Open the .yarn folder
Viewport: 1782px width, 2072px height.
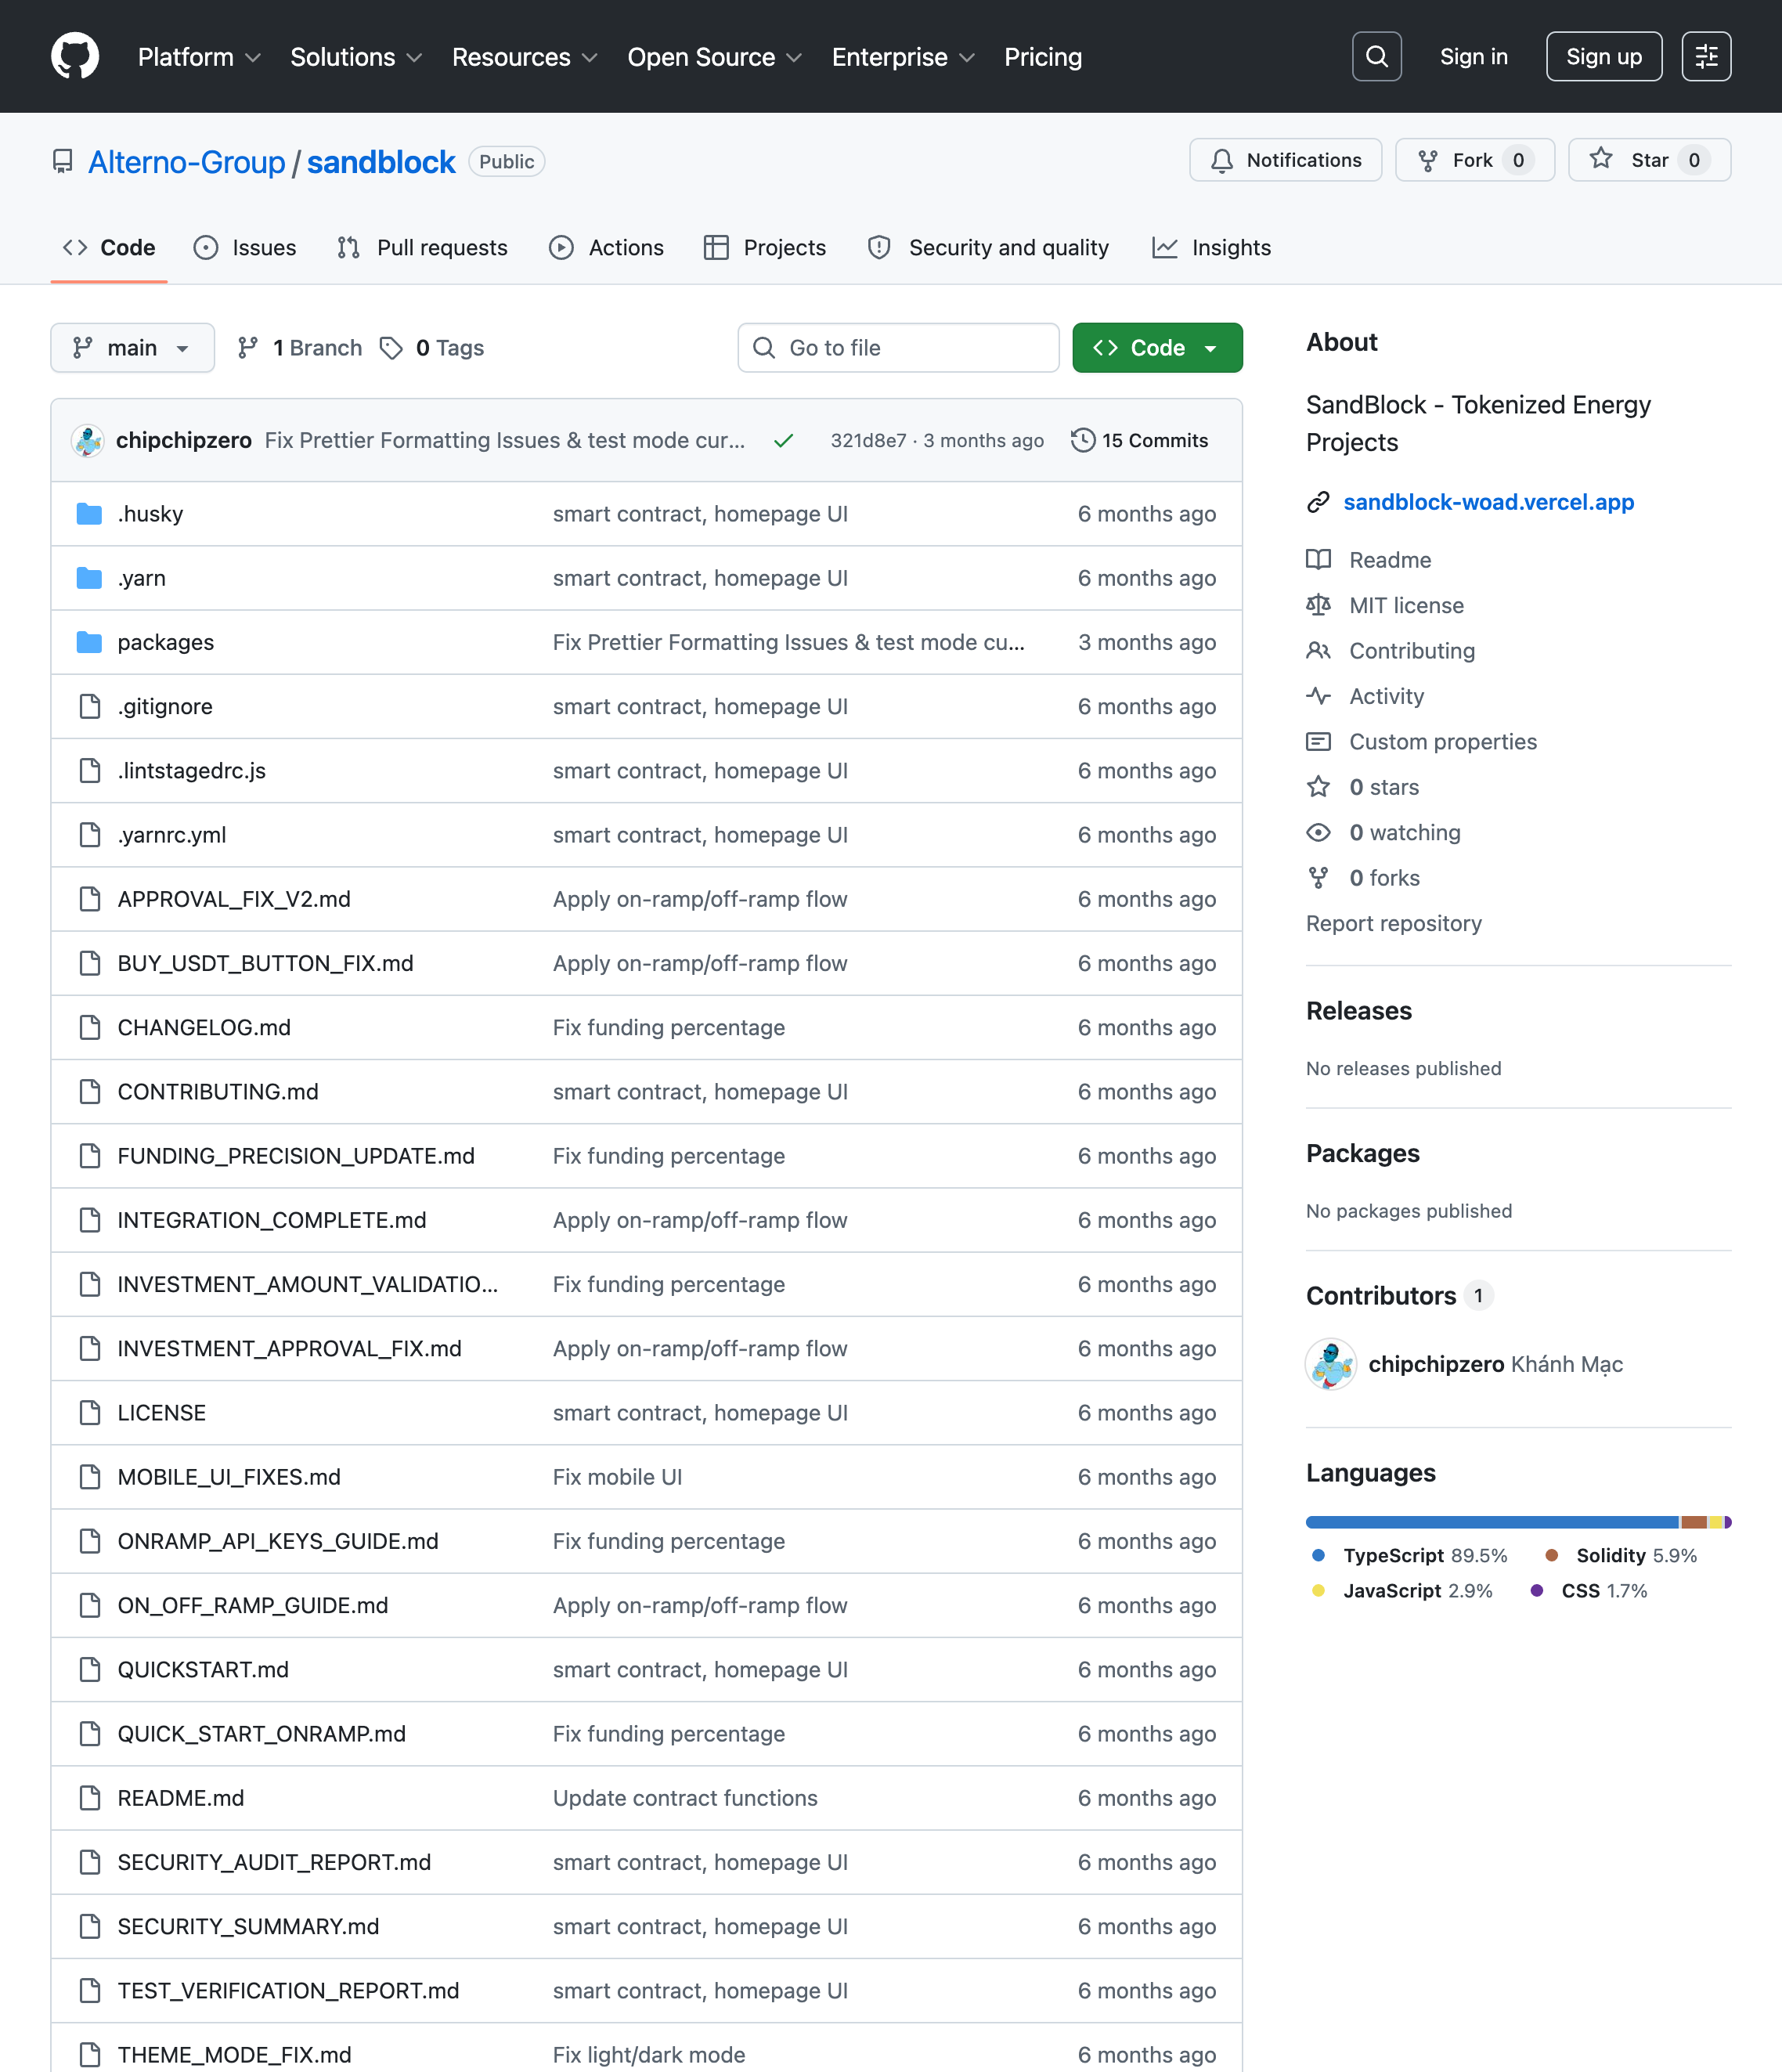coord(141,578)
